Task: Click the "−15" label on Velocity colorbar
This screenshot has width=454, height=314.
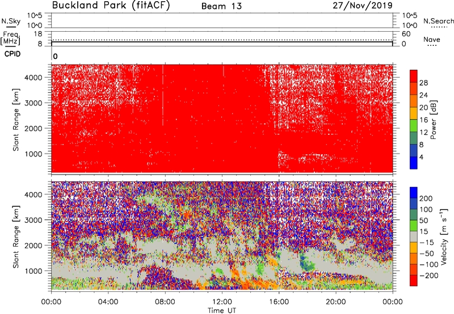Action: point(427,243)
